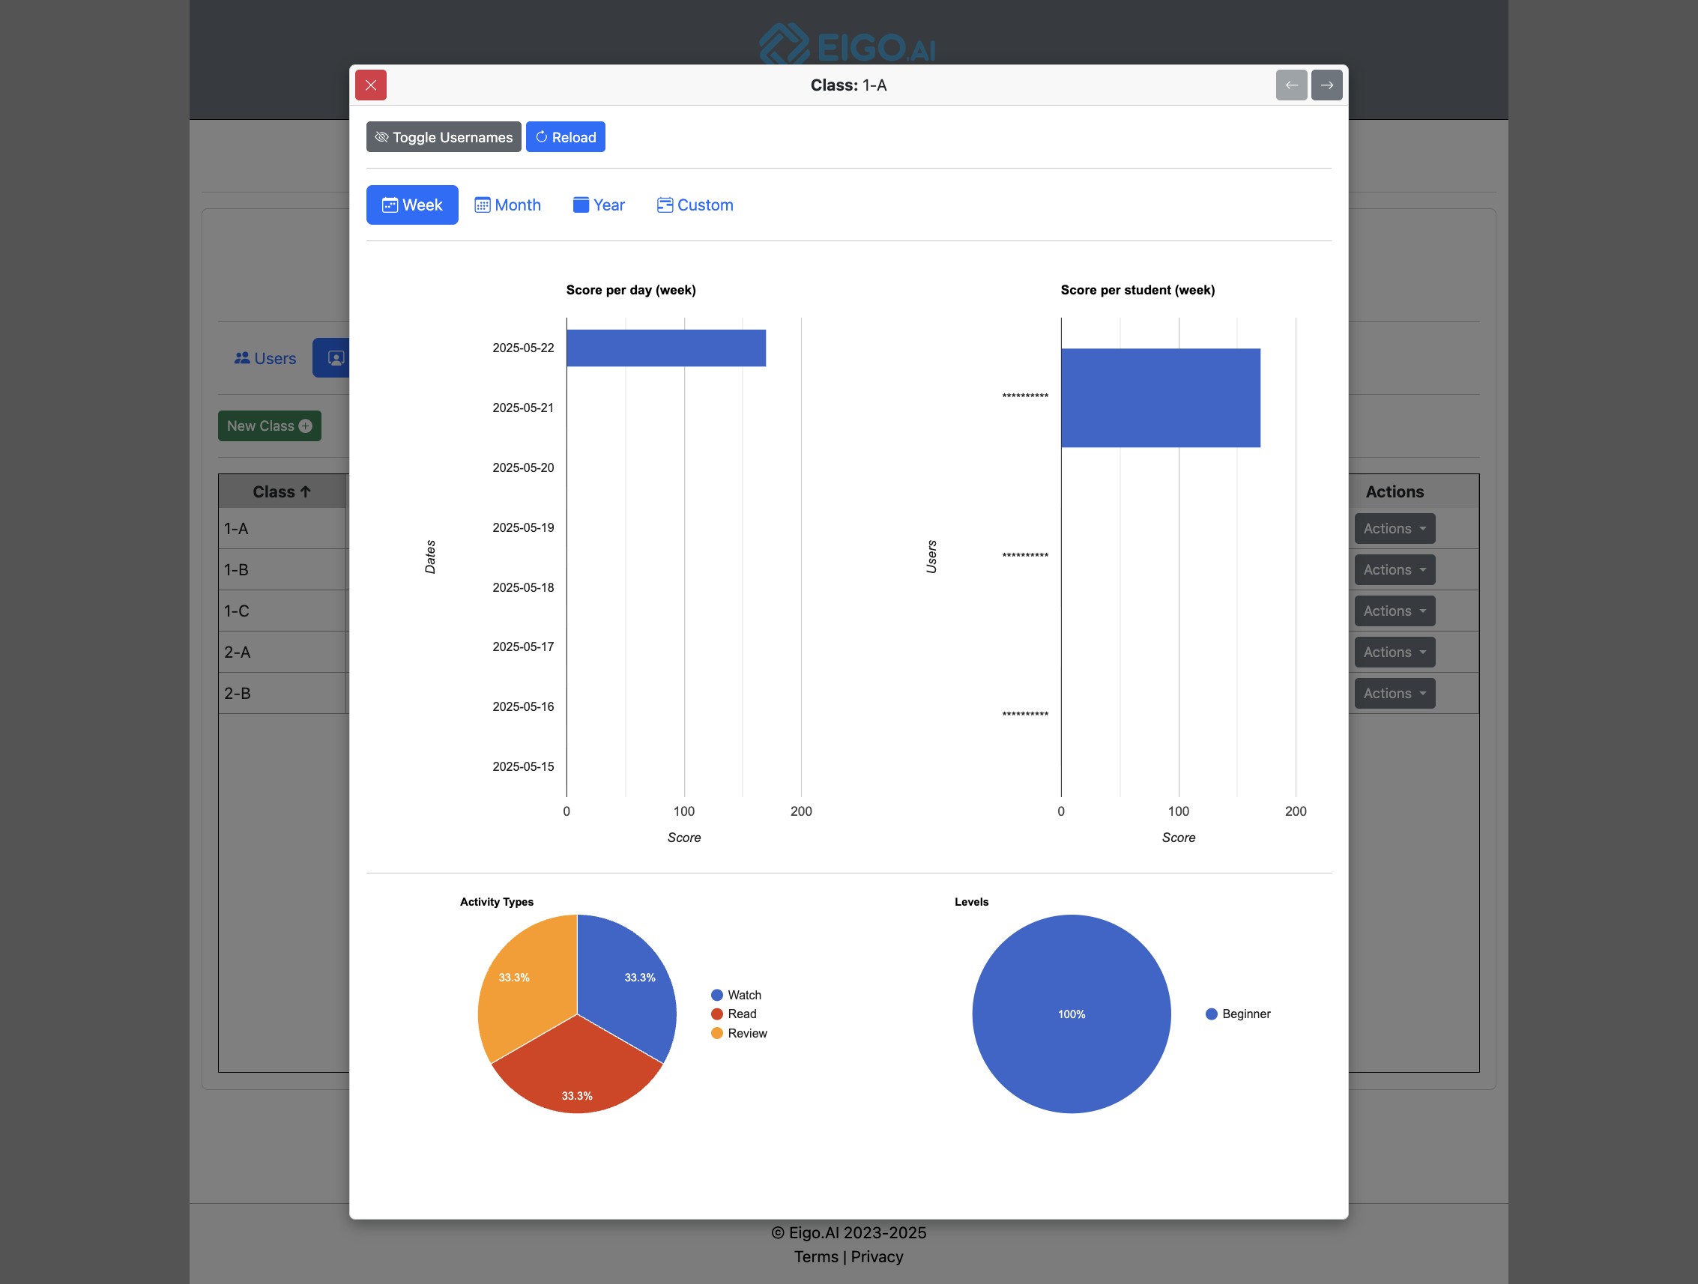Select the Week tab

click(412, 205)
